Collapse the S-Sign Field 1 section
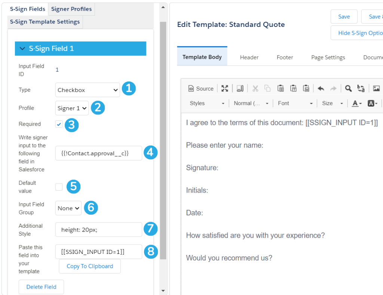Image resolution: width=383 pixels, height=295 pixels. click(x=22, y=48)
